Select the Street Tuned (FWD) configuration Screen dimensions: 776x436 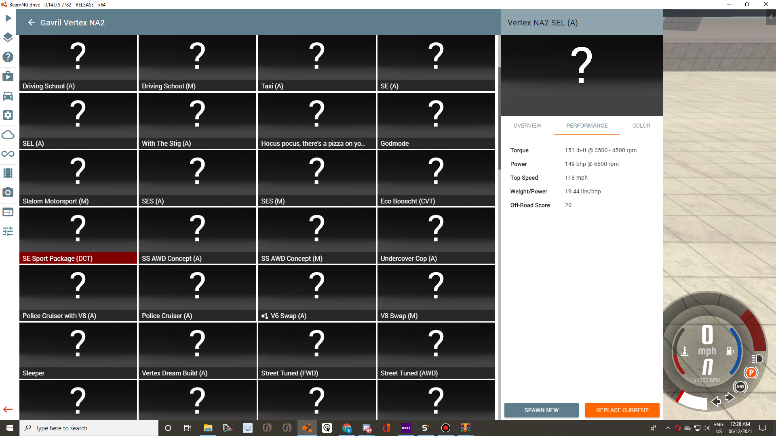pos(317,350)
